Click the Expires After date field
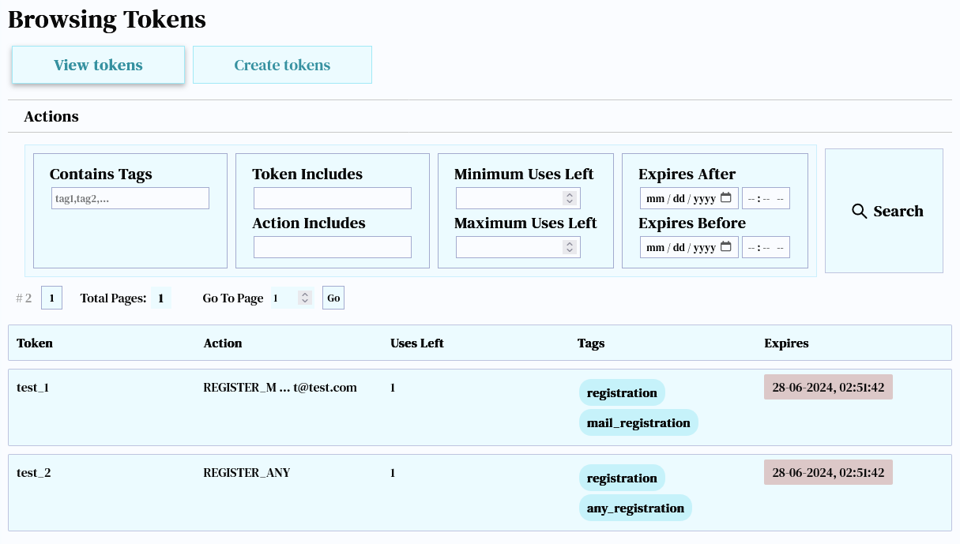960x544 pixels. point(689,198)
